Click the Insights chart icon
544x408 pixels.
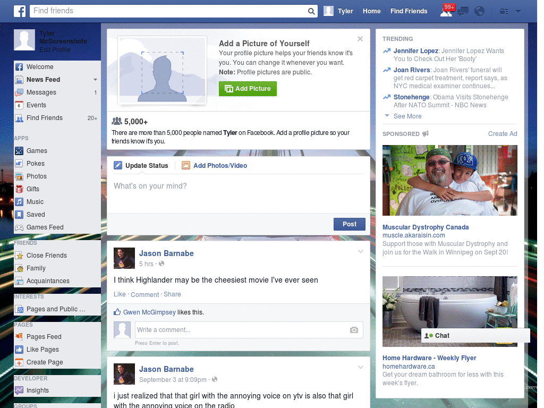(x=19, y=390)
